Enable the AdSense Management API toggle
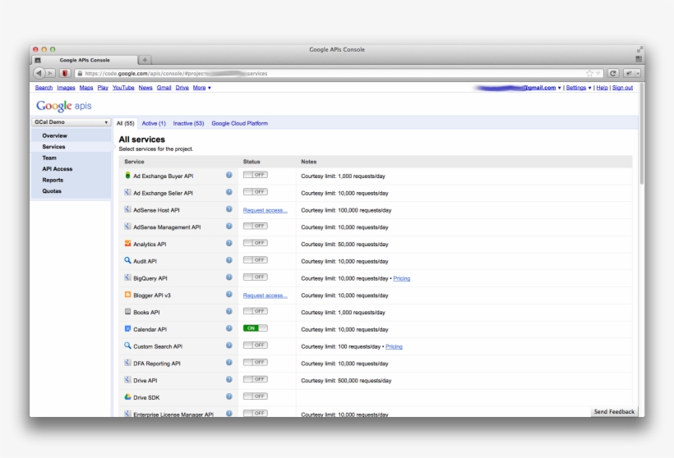Image resolution: width=674 pixels, height=458 pixels. [x=256, y=226]
